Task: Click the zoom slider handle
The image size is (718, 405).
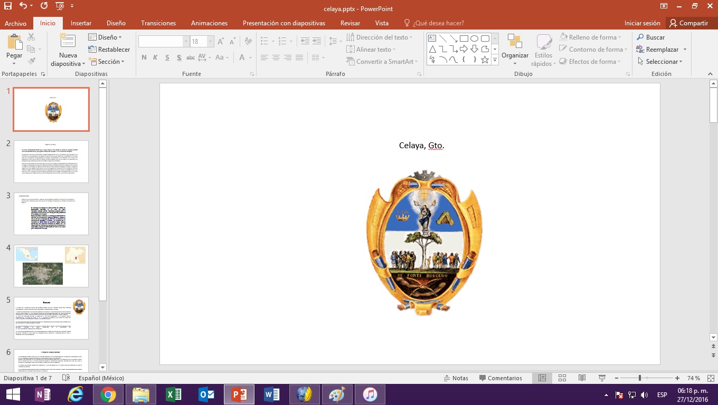Action: pyautogui.click(x=640, y=378)
